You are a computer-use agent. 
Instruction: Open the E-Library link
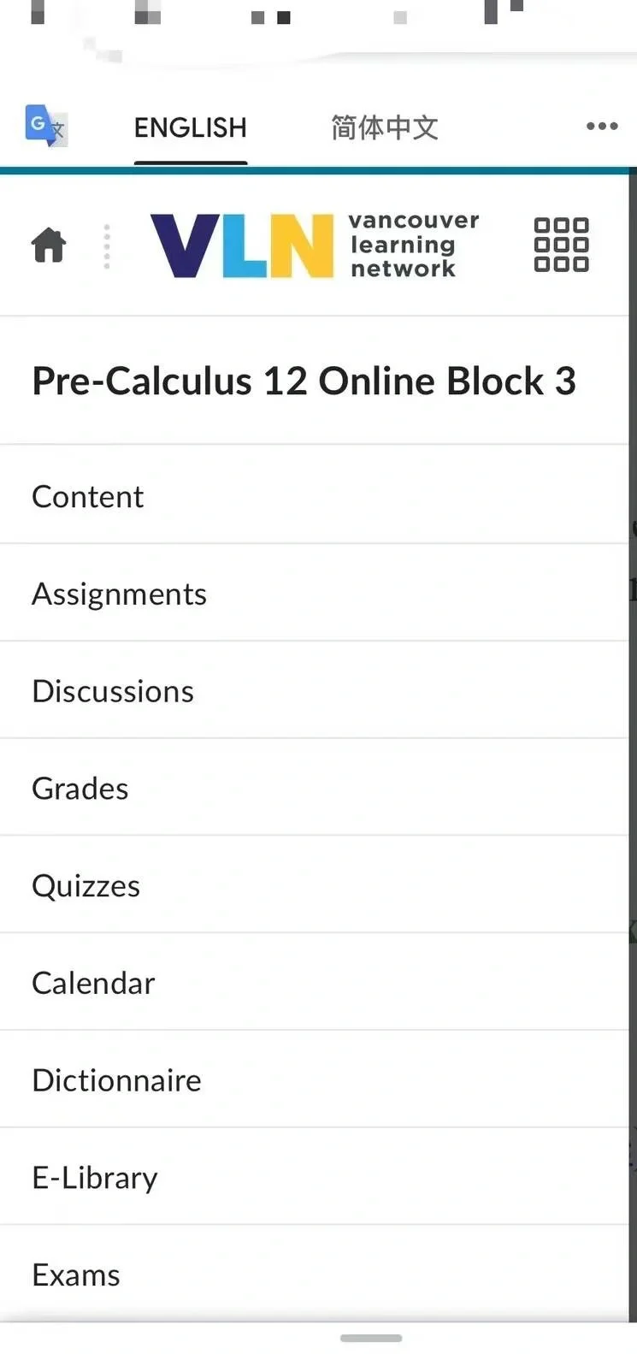pyautogui.click(x=314, y=1178)
